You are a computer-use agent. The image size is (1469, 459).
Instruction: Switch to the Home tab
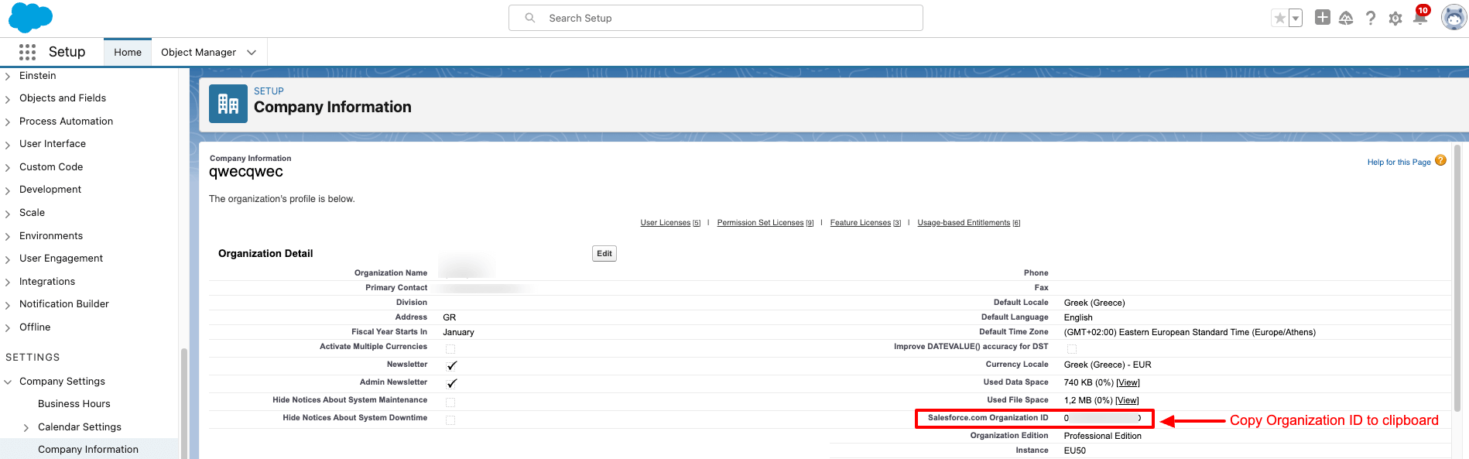(128, 52)
